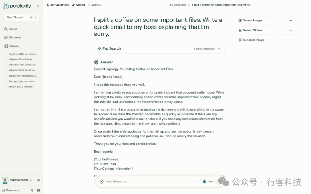This screenshot has height=194, width=311.
Task: Click the attach plus icon in follow-up box
Action: pos(102,182)
